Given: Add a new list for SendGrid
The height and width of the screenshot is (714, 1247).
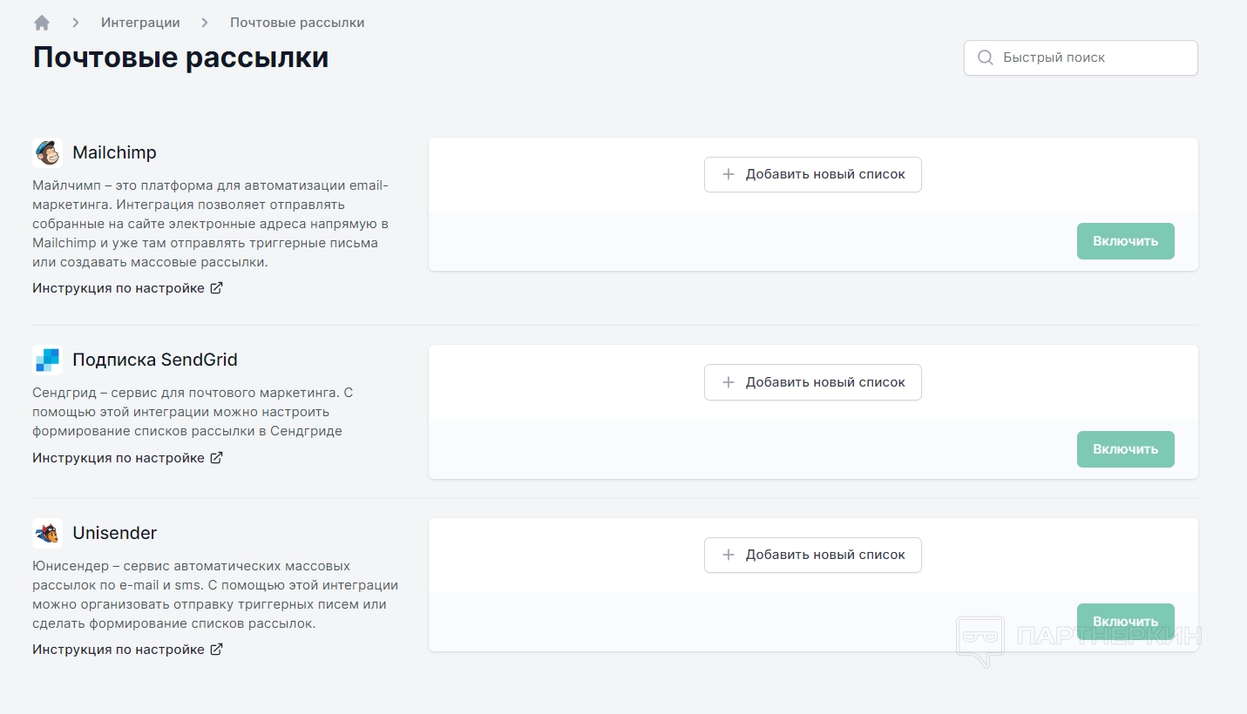Looking at the screenshot, I should pyautogui.click(x=812, y=382).
